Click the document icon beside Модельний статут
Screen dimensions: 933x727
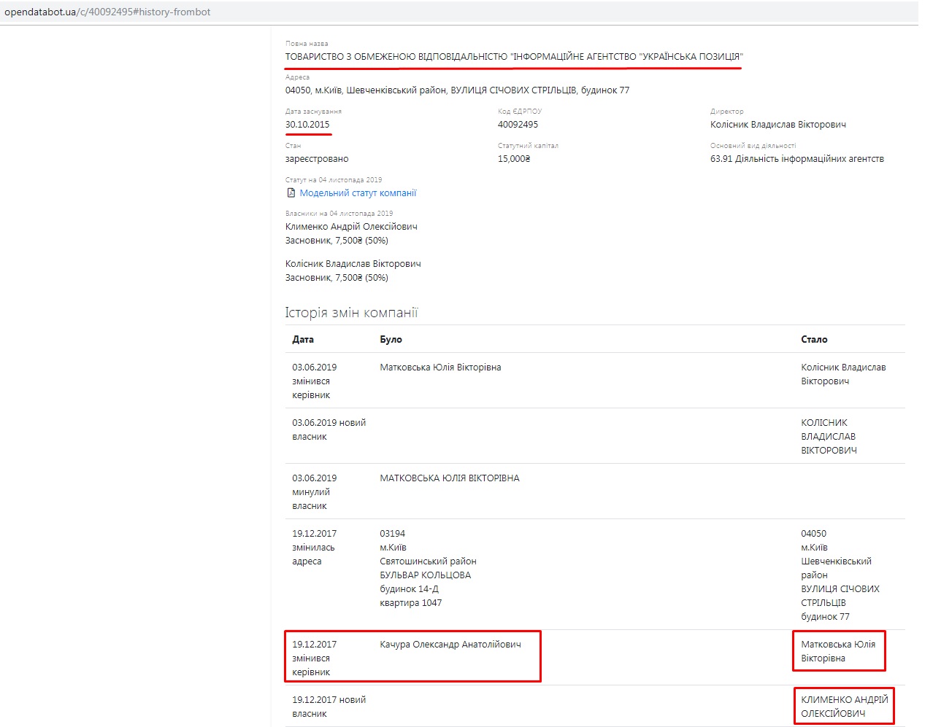tap(291, 193)
